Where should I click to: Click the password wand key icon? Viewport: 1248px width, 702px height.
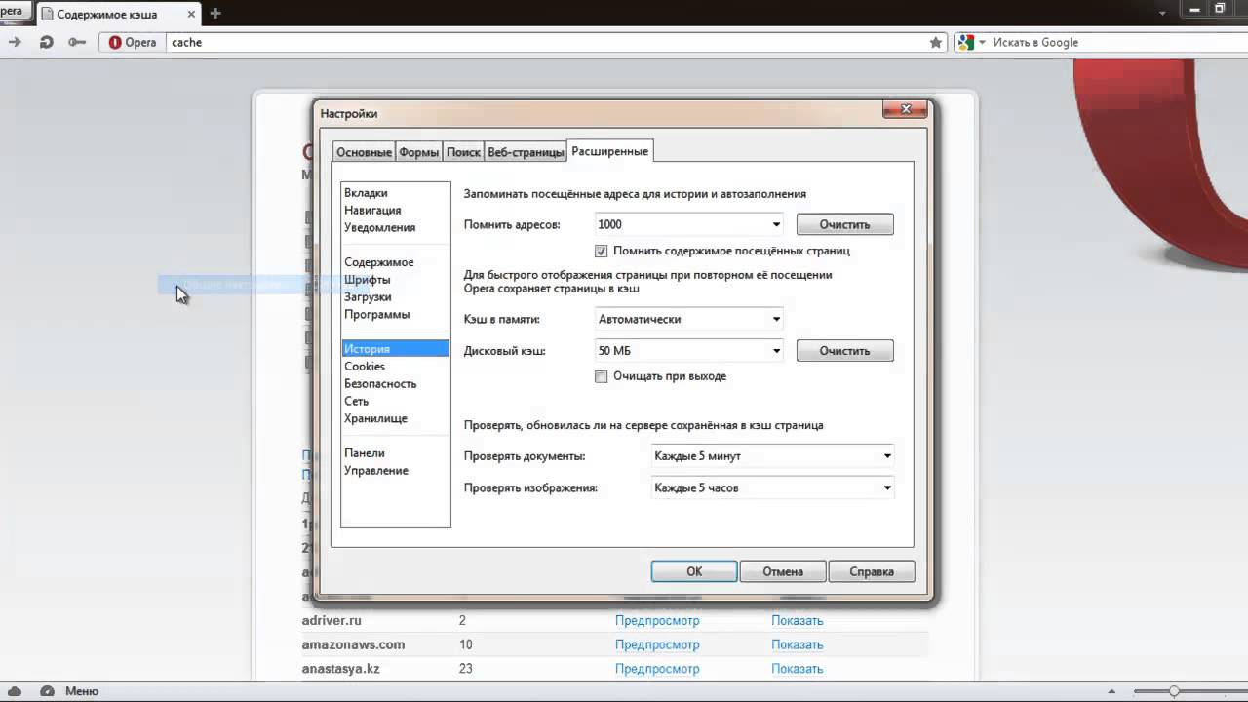coord(77,42)
